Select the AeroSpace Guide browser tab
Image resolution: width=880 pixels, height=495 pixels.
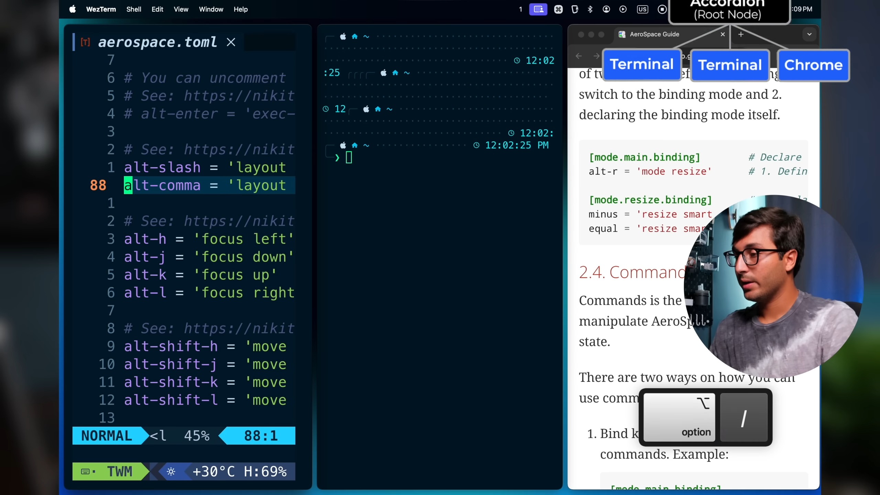point(654,34)
